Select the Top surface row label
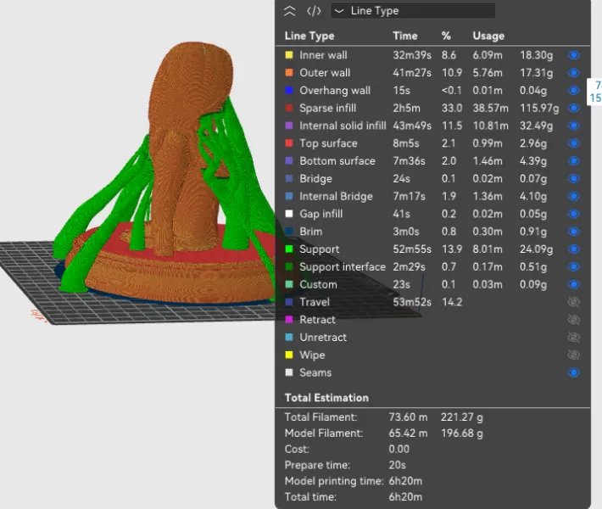The width and height of the screenshot is (602, 509). (328, 143)
